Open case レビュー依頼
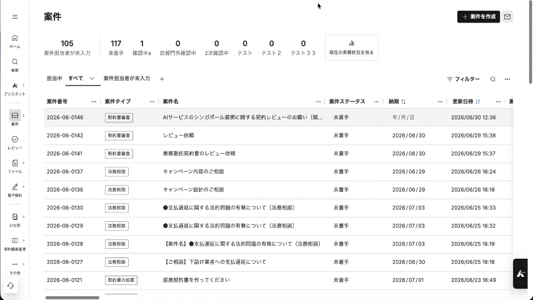 point(179,136)
